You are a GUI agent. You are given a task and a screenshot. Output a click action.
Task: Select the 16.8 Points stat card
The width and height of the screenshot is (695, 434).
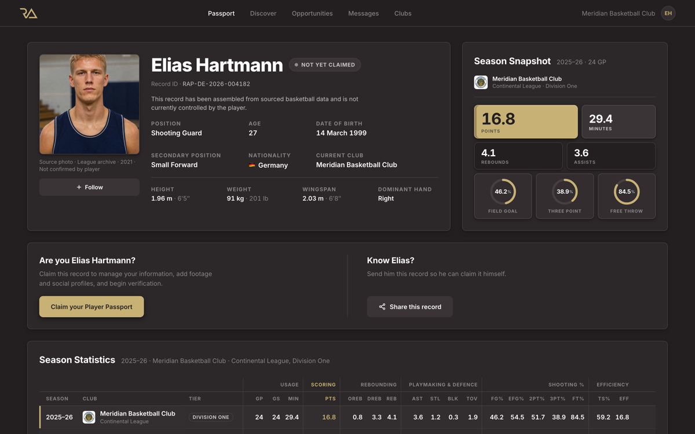[526, 122]
